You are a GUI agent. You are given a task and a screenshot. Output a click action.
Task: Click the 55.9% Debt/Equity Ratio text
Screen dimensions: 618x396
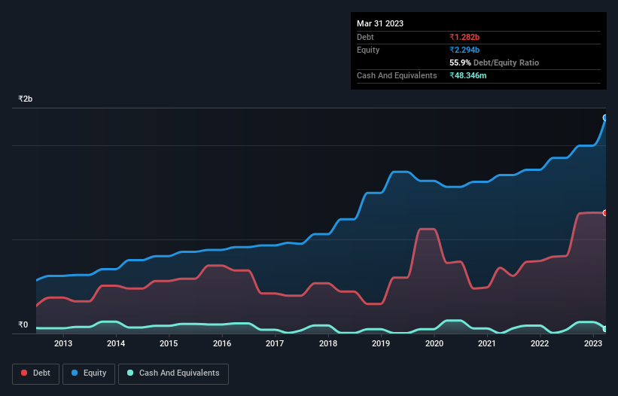pos(494,62)
